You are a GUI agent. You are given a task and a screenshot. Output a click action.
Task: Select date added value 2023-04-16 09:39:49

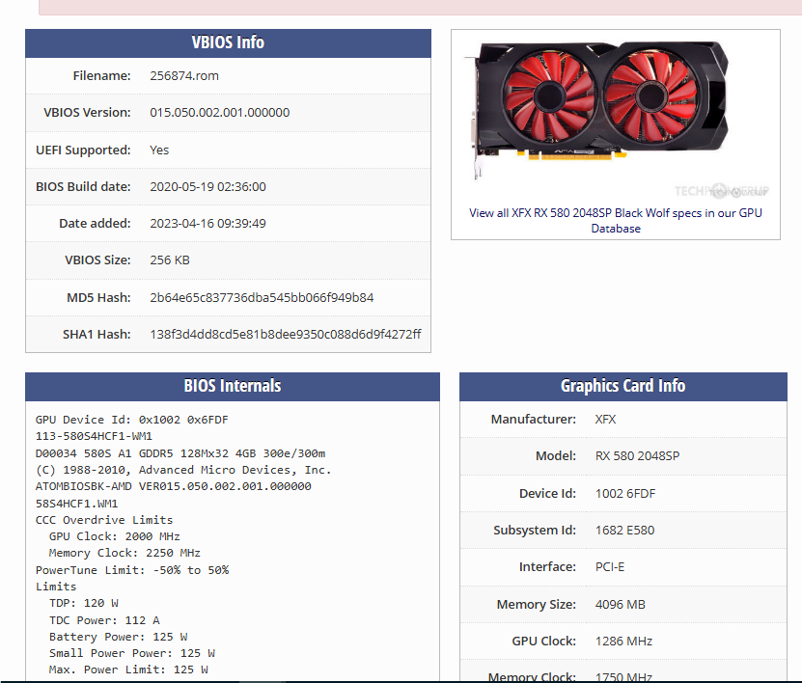click(207, 224)
